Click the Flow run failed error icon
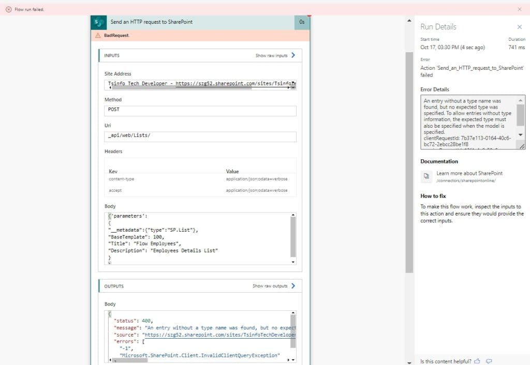This screenshot has height=365, width=530. click(9, 9)
